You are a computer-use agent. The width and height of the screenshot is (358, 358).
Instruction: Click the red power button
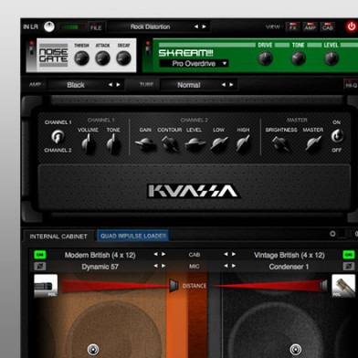(351, 26)
